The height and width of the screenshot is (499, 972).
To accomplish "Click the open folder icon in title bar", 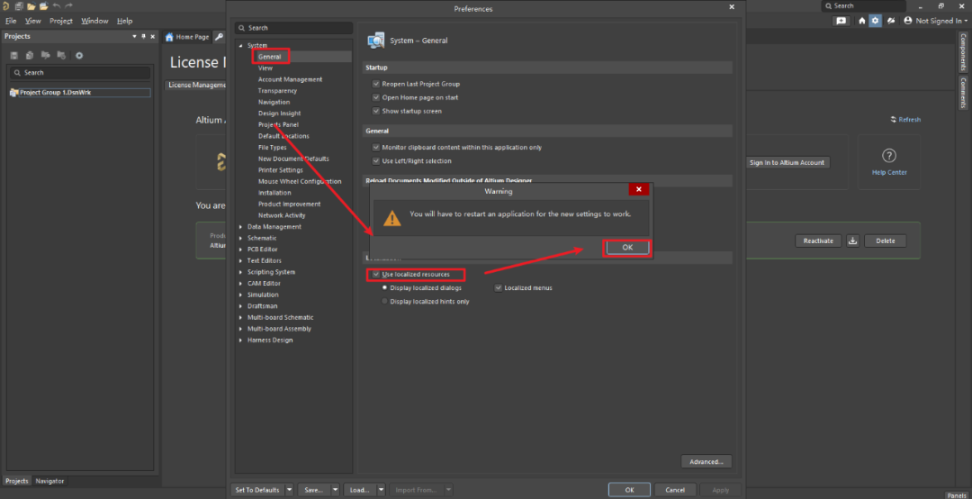I will tap(31, 6).
